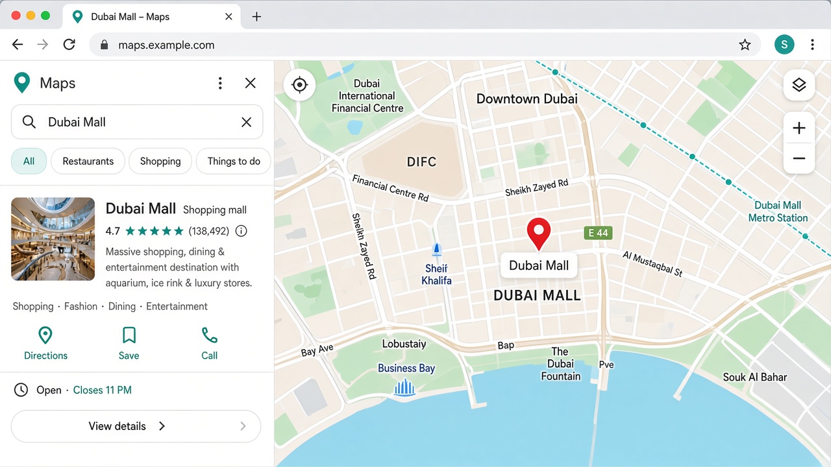The height and width of the screenshot is (467, 831).
Task: Click The Dubai Fountain map label
Action: pos(560,364)
